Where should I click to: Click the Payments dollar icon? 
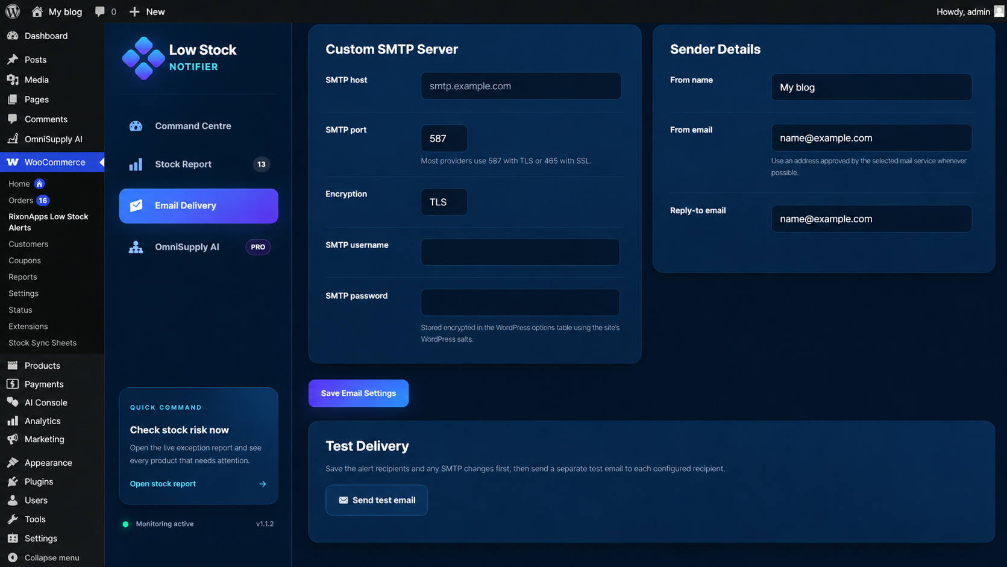13,384
